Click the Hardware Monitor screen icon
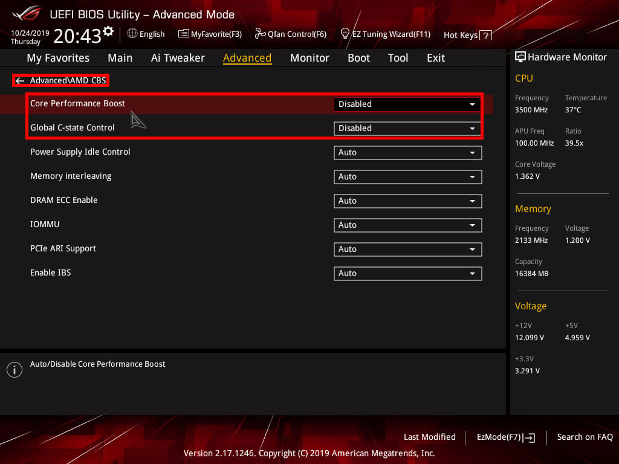619x464 pixels. click(520, 57)
